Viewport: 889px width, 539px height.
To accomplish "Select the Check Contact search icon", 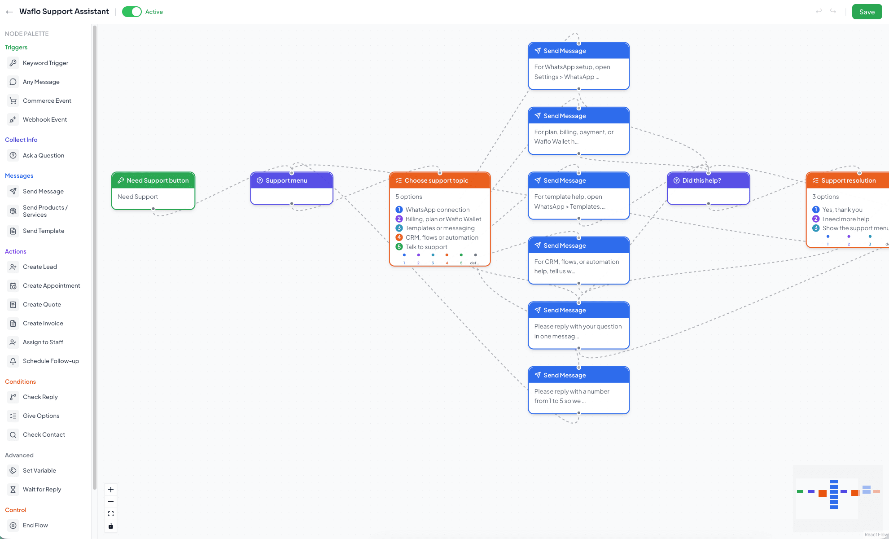I will point(13,434).
